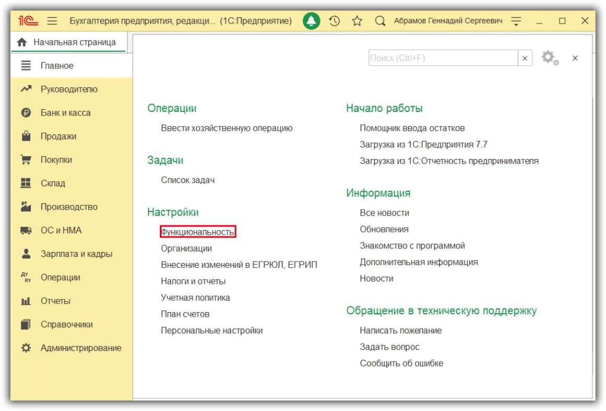Open the Продажи section
The width and height of the screenshot is (606, 411).
tap(72, 136)
